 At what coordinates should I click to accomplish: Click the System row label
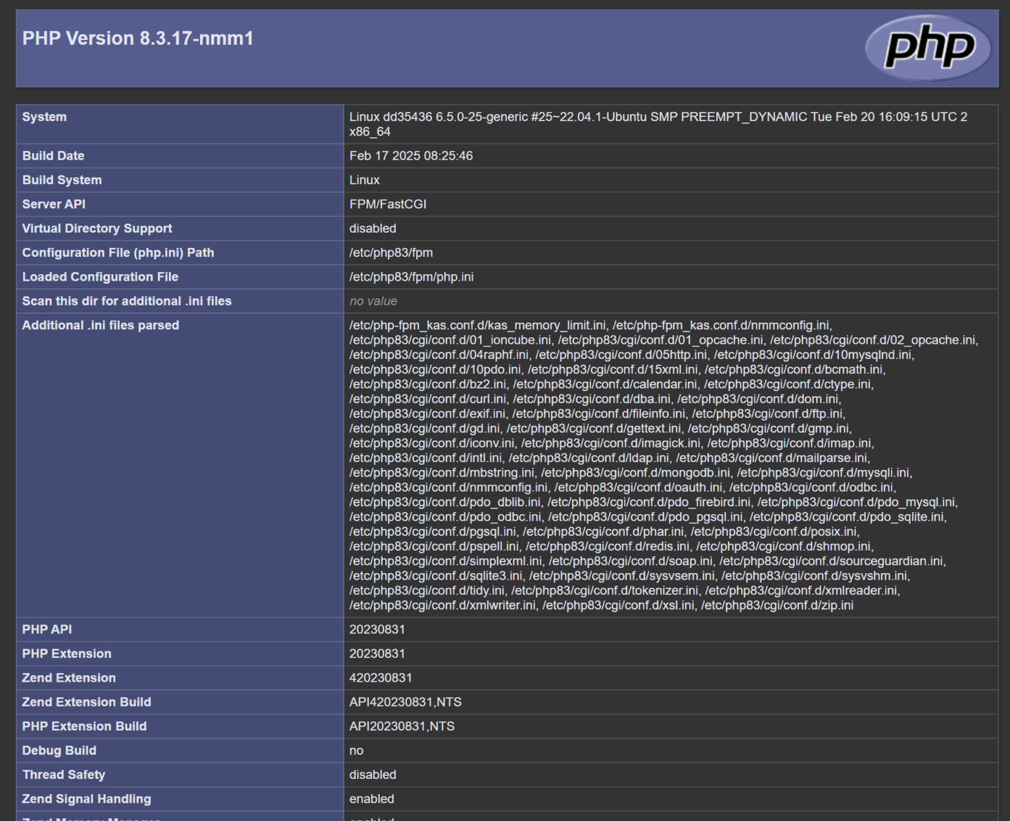(x=44, y=117)
